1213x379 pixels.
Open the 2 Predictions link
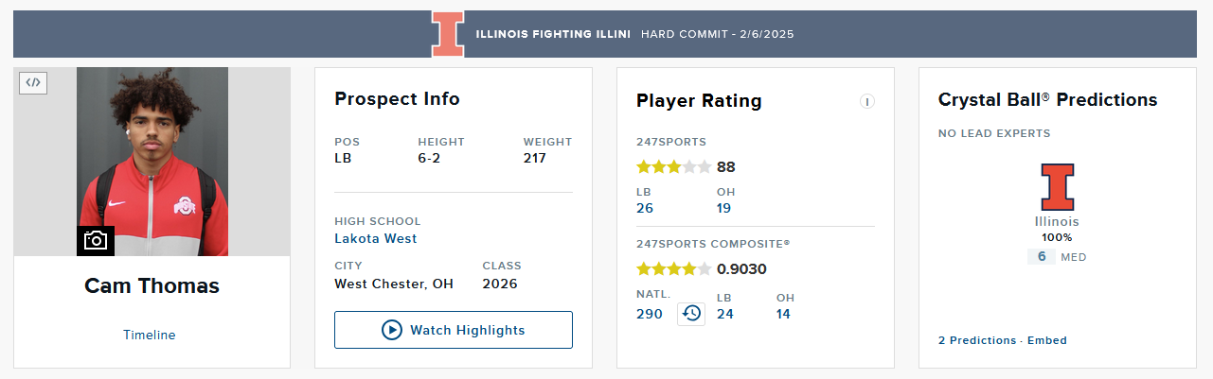pos(977,340)
